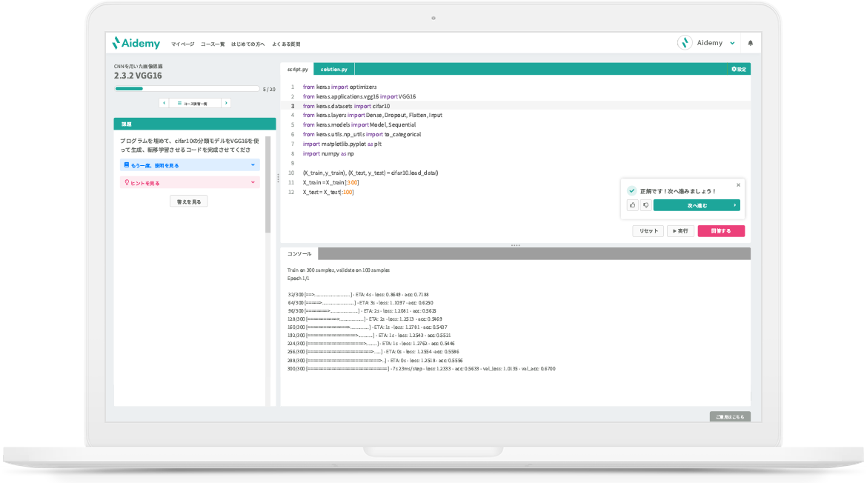Image resolution: width=867 pixels, height=483 pixels.
Task: Run the code with the 実行 button
Action: point(680,230)
